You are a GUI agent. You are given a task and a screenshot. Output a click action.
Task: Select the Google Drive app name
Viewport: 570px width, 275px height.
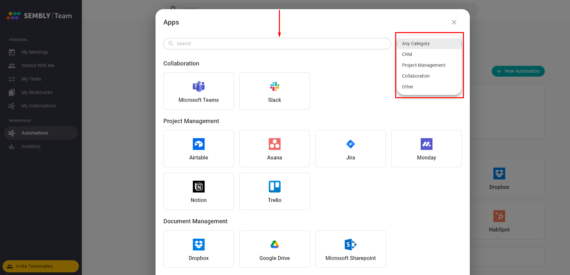(275, 258)
